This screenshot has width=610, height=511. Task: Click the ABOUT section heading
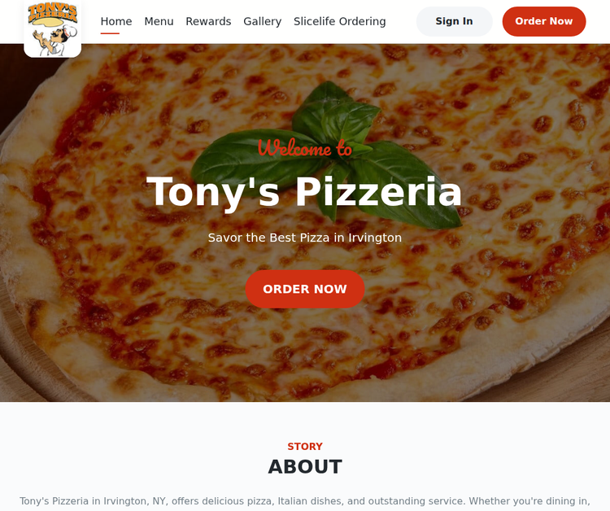[x=305, y=466]
